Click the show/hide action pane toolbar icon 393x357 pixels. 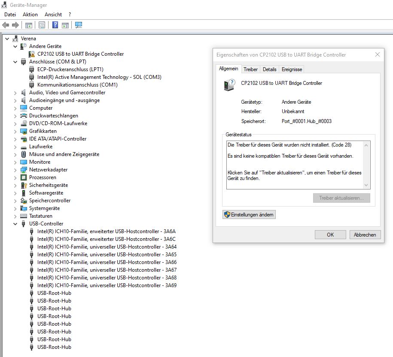click(x=65, y=25)
